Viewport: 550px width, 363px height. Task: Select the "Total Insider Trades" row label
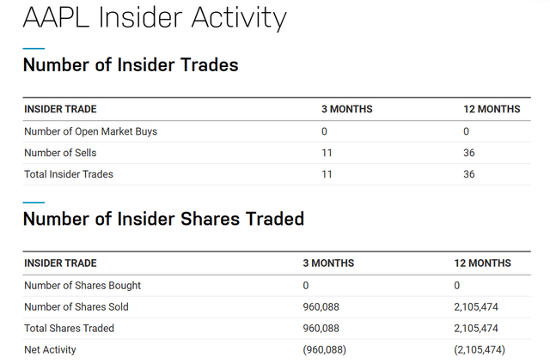click(69, 174)
